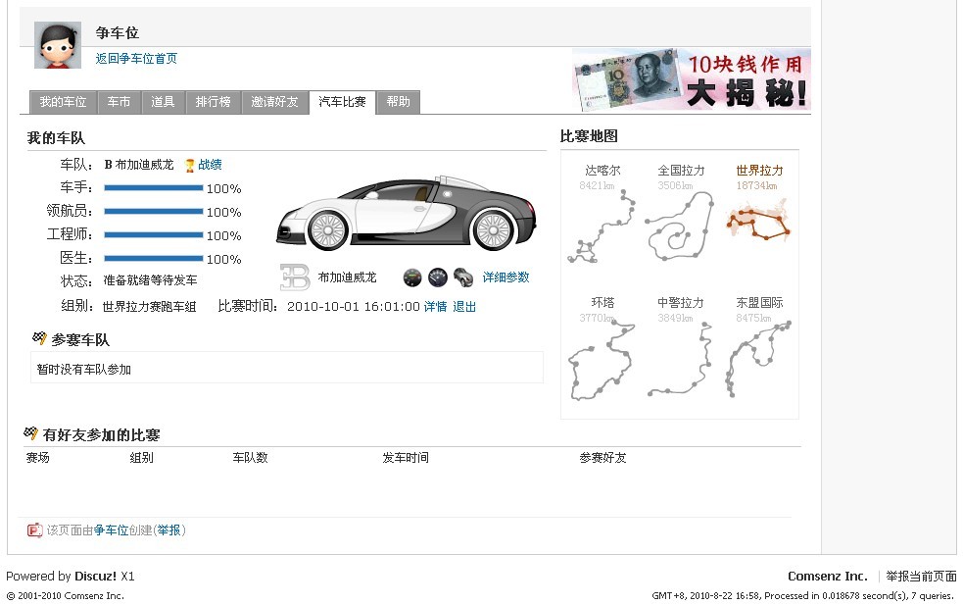Viewport: 963px width, 605px height.
Task: Click race time 2010-10-01 16:01:00
Action: (x=353, y=306)
